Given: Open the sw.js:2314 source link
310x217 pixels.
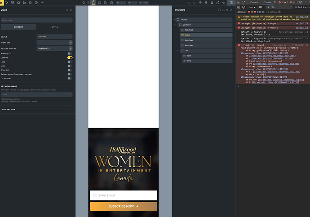Looking at the screenshot, I should tap(302, 17).
